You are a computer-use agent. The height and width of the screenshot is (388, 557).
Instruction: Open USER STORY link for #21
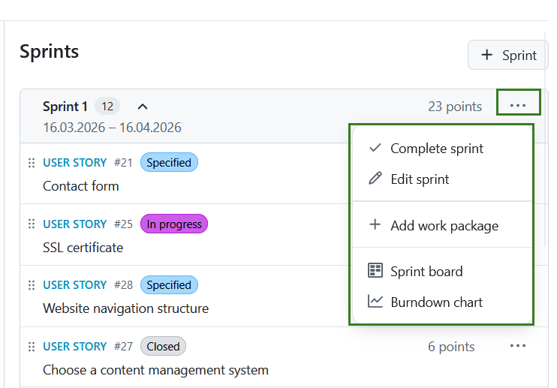click(75, 162)
